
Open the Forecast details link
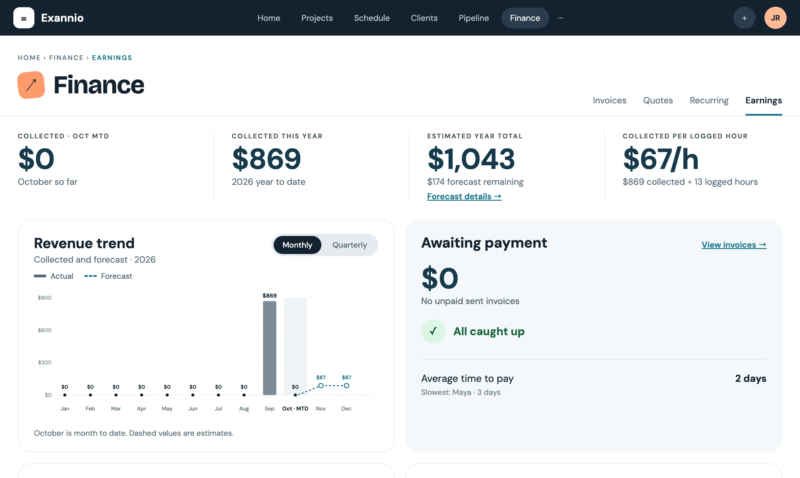464,196
